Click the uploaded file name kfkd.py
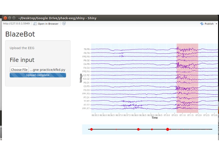 click(48, 70)
